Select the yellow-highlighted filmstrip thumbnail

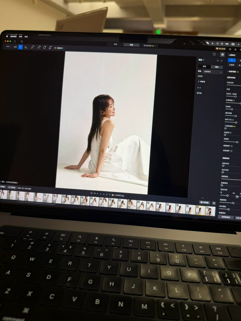[x=200, y=210]
